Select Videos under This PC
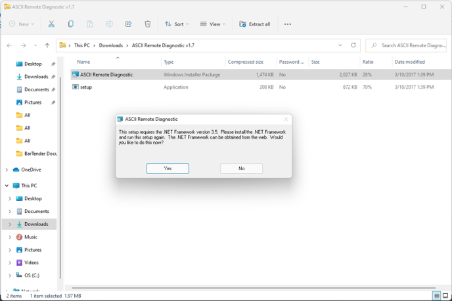This screenshot has width=452, height=301. pos(32,263)
